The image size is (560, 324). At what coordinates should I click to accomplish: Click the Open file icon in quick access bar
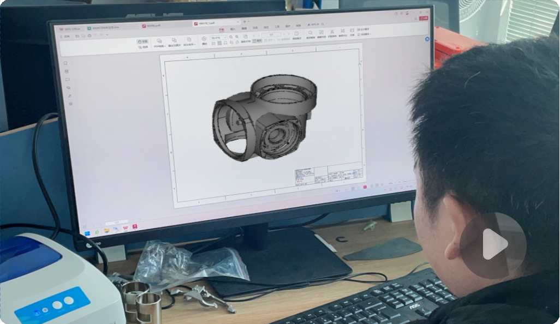[77, 36]
